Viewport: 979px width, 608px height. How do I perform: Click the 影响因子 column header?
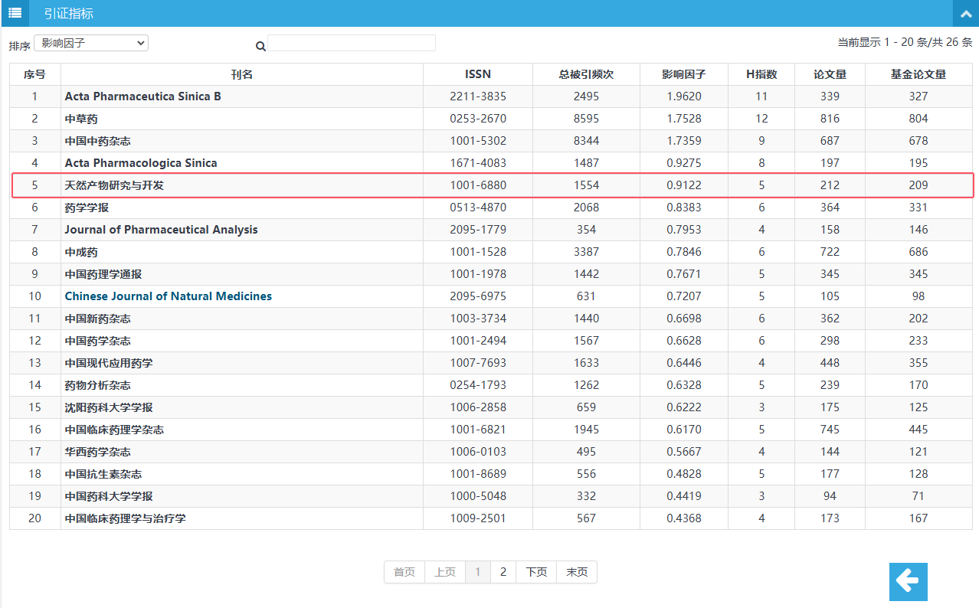click(683, 74)
